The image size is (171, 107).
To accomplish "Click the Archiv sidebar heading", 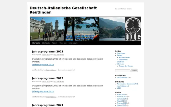I will click(x=118, y=92).
